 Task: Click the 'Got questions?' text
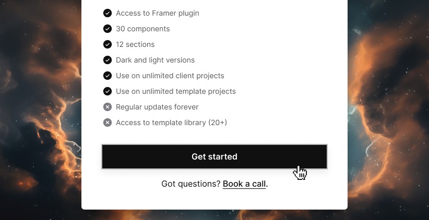click(191, 184)
